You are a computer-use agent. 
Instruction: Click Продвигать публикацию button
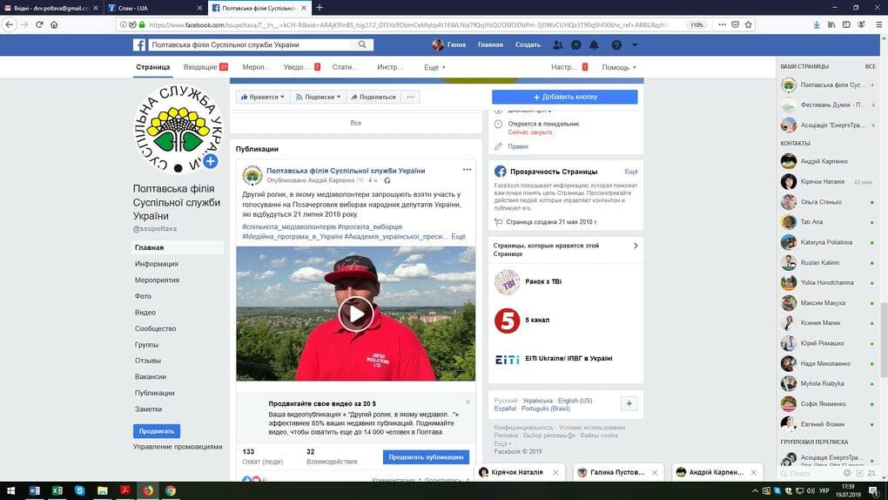[x=426, y=457]
